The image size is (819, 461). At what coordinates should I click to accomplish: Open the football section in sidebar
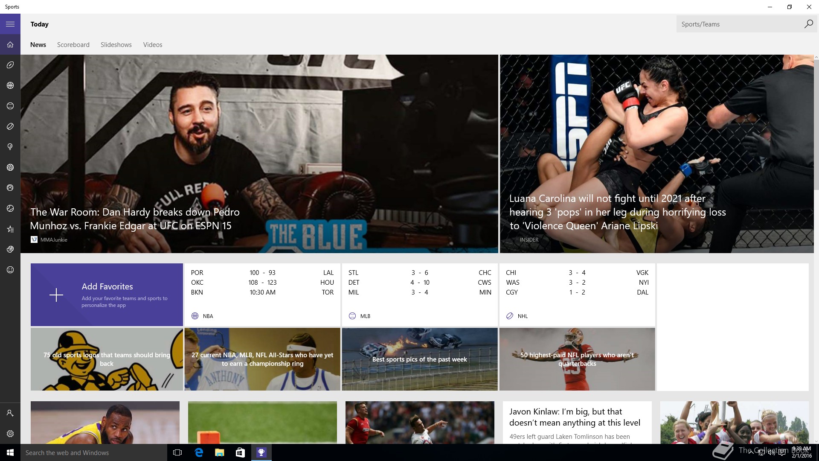click(x=10, y=65)
